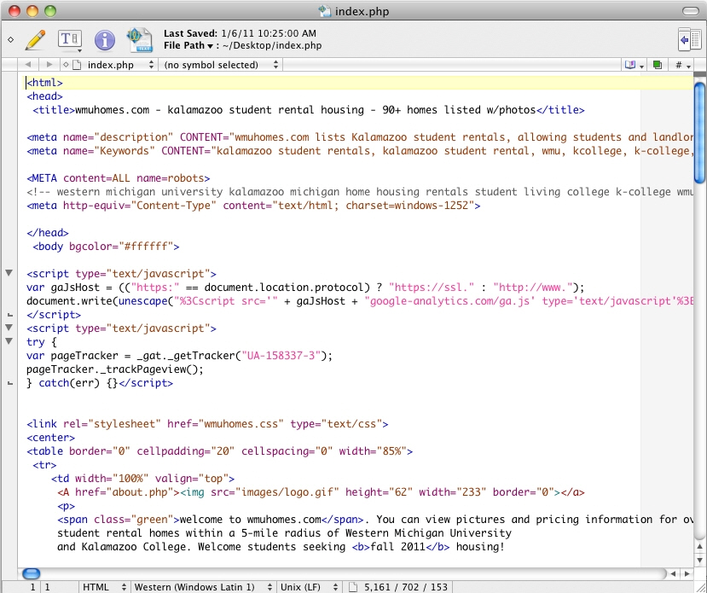The width and height of the screenshot is (707, 593).
Task: Collapse the try block fold triangle
Action: [9, 341]
